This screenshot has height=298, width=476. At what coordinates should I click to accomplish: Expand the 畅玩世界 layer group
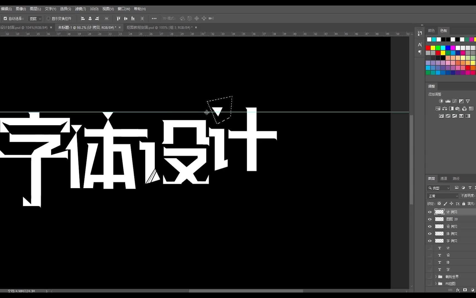[435, 276]
